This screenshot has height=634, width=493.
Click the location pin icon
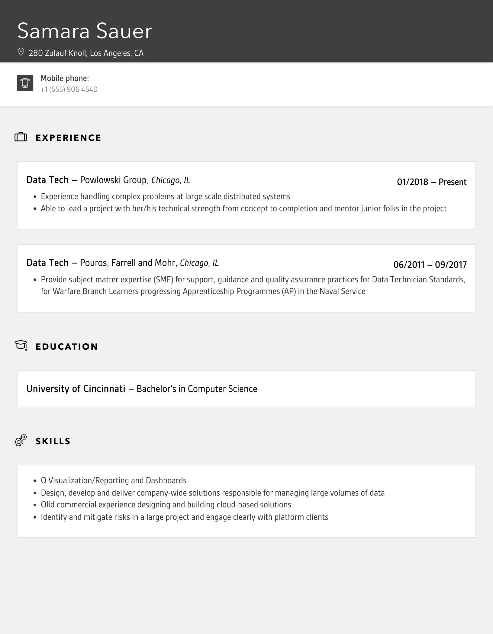coord(21,52)
